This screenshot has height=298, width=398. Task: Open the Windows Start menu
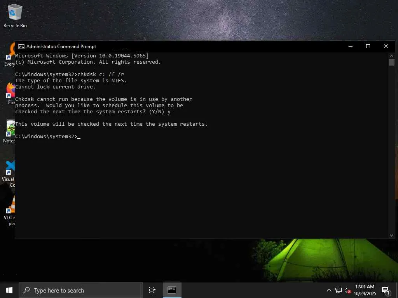[x=9, y=290]
